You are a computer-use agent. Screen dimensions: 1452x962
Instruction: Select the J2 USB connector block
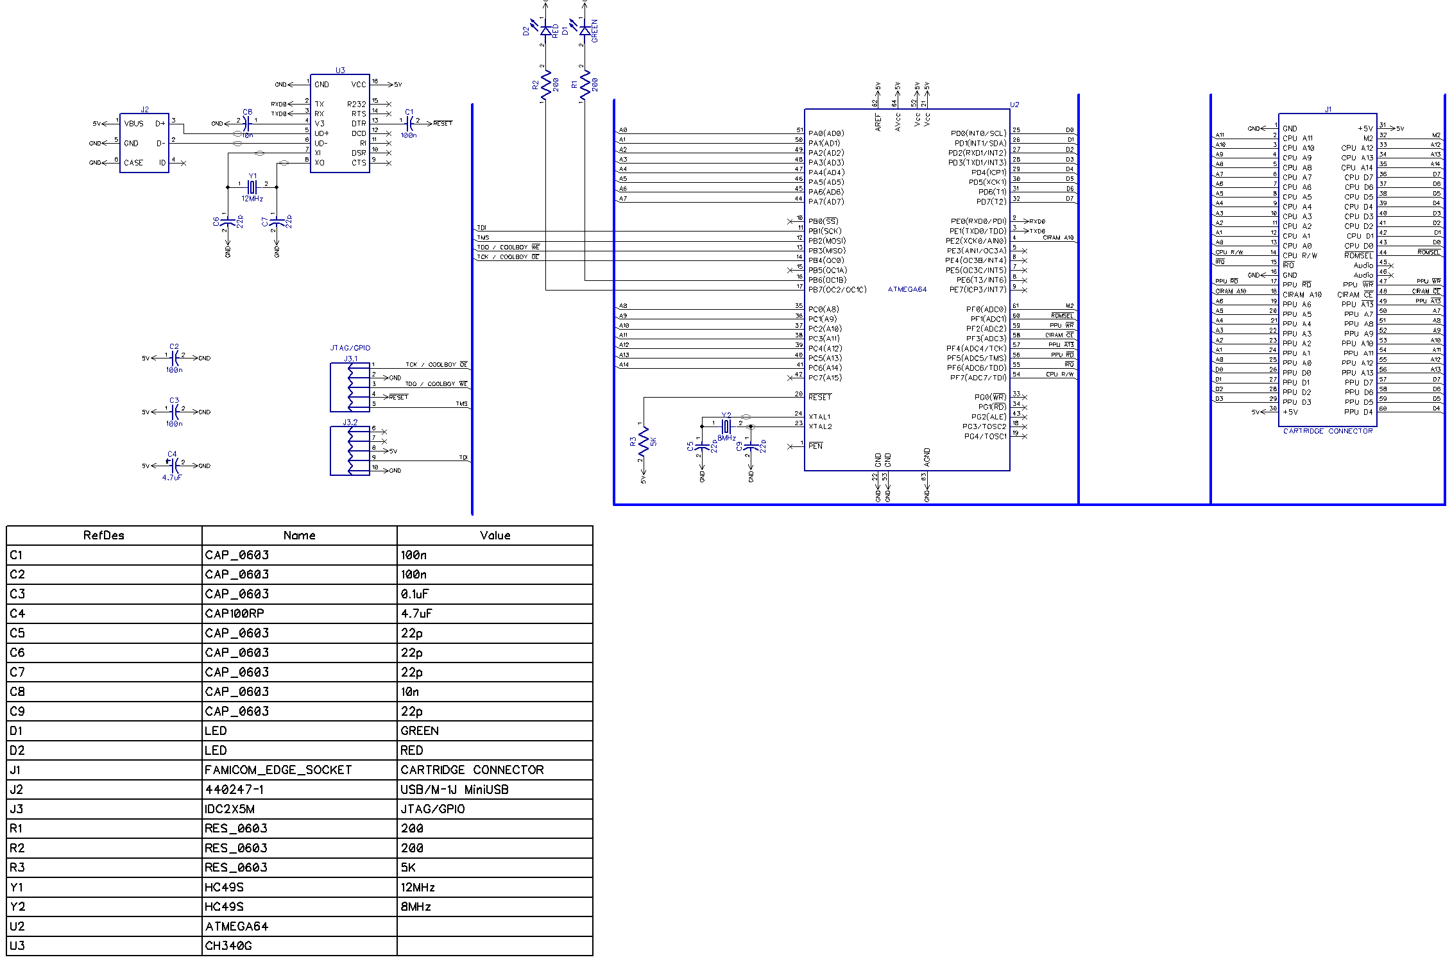pos(144,143)
